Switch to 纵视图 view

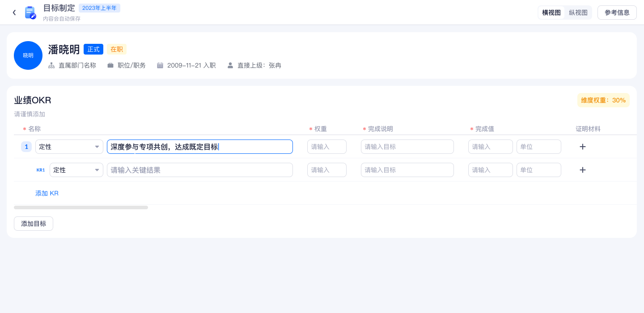[x=578, y=13]
